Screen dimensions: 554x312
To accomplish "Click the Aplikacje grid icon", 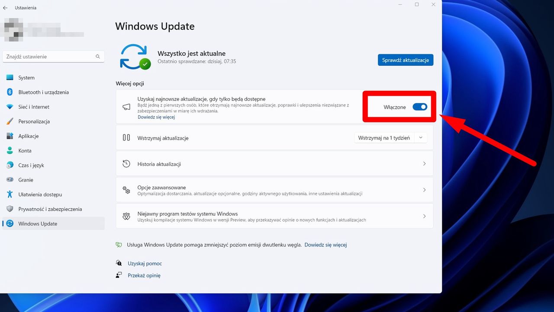I will point(10,136).
